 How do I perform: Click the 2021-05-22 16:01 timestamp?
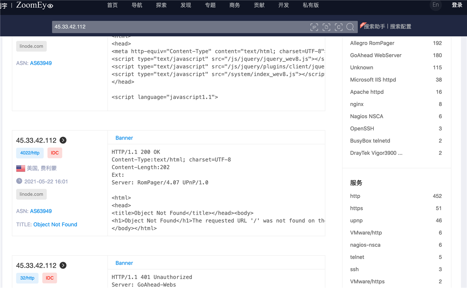(x=46, y=182)
